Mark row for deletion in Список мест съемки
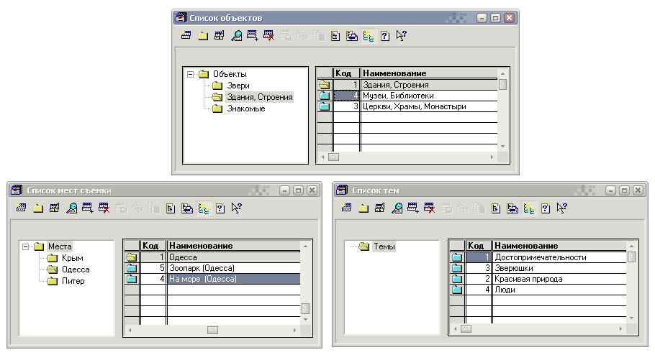The width and height of the screenshot is (655, 355). tap(104, 208)
